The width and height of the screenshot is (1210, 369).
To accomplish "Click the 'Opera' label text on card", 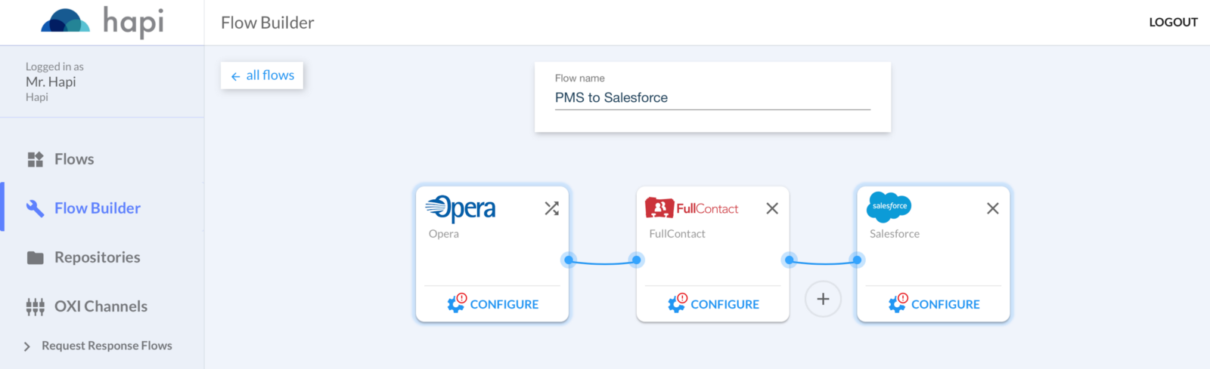I will click(x=444, y=234).
